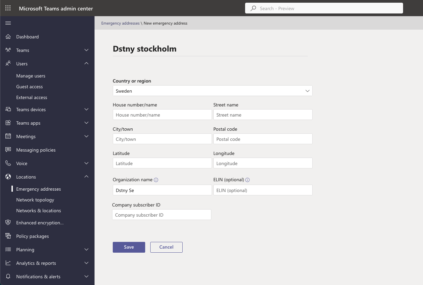Expand the Notifications & alerts chevron
This screenshot has width=423, height=285.
[x=86, y=277]
